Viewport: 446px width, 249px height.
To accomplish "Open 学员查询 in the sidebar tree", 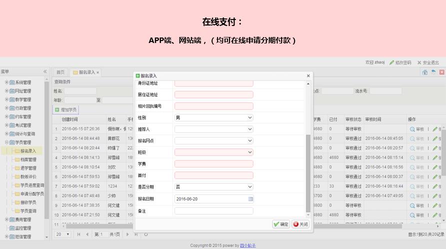I will click(28, 211).
